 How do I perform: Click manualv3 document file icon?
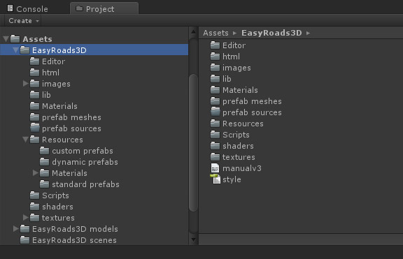(x=215, y=168)
